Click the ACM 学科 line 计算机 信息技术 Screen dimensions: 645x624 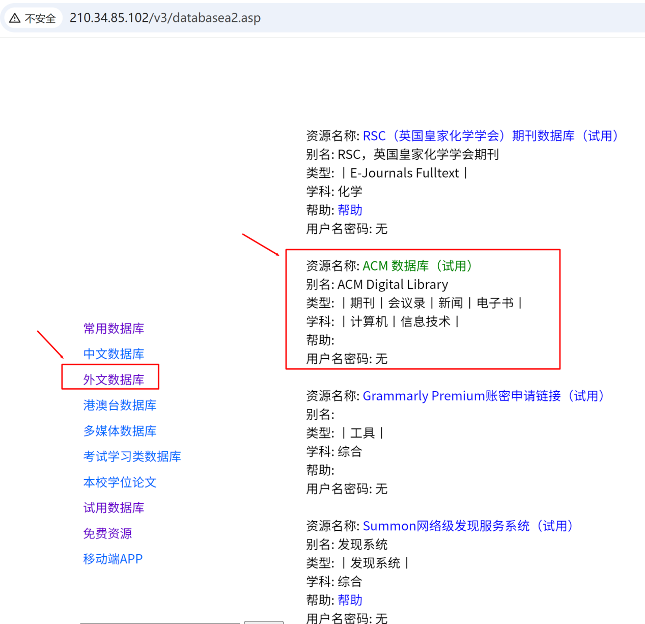coord(383,321)
